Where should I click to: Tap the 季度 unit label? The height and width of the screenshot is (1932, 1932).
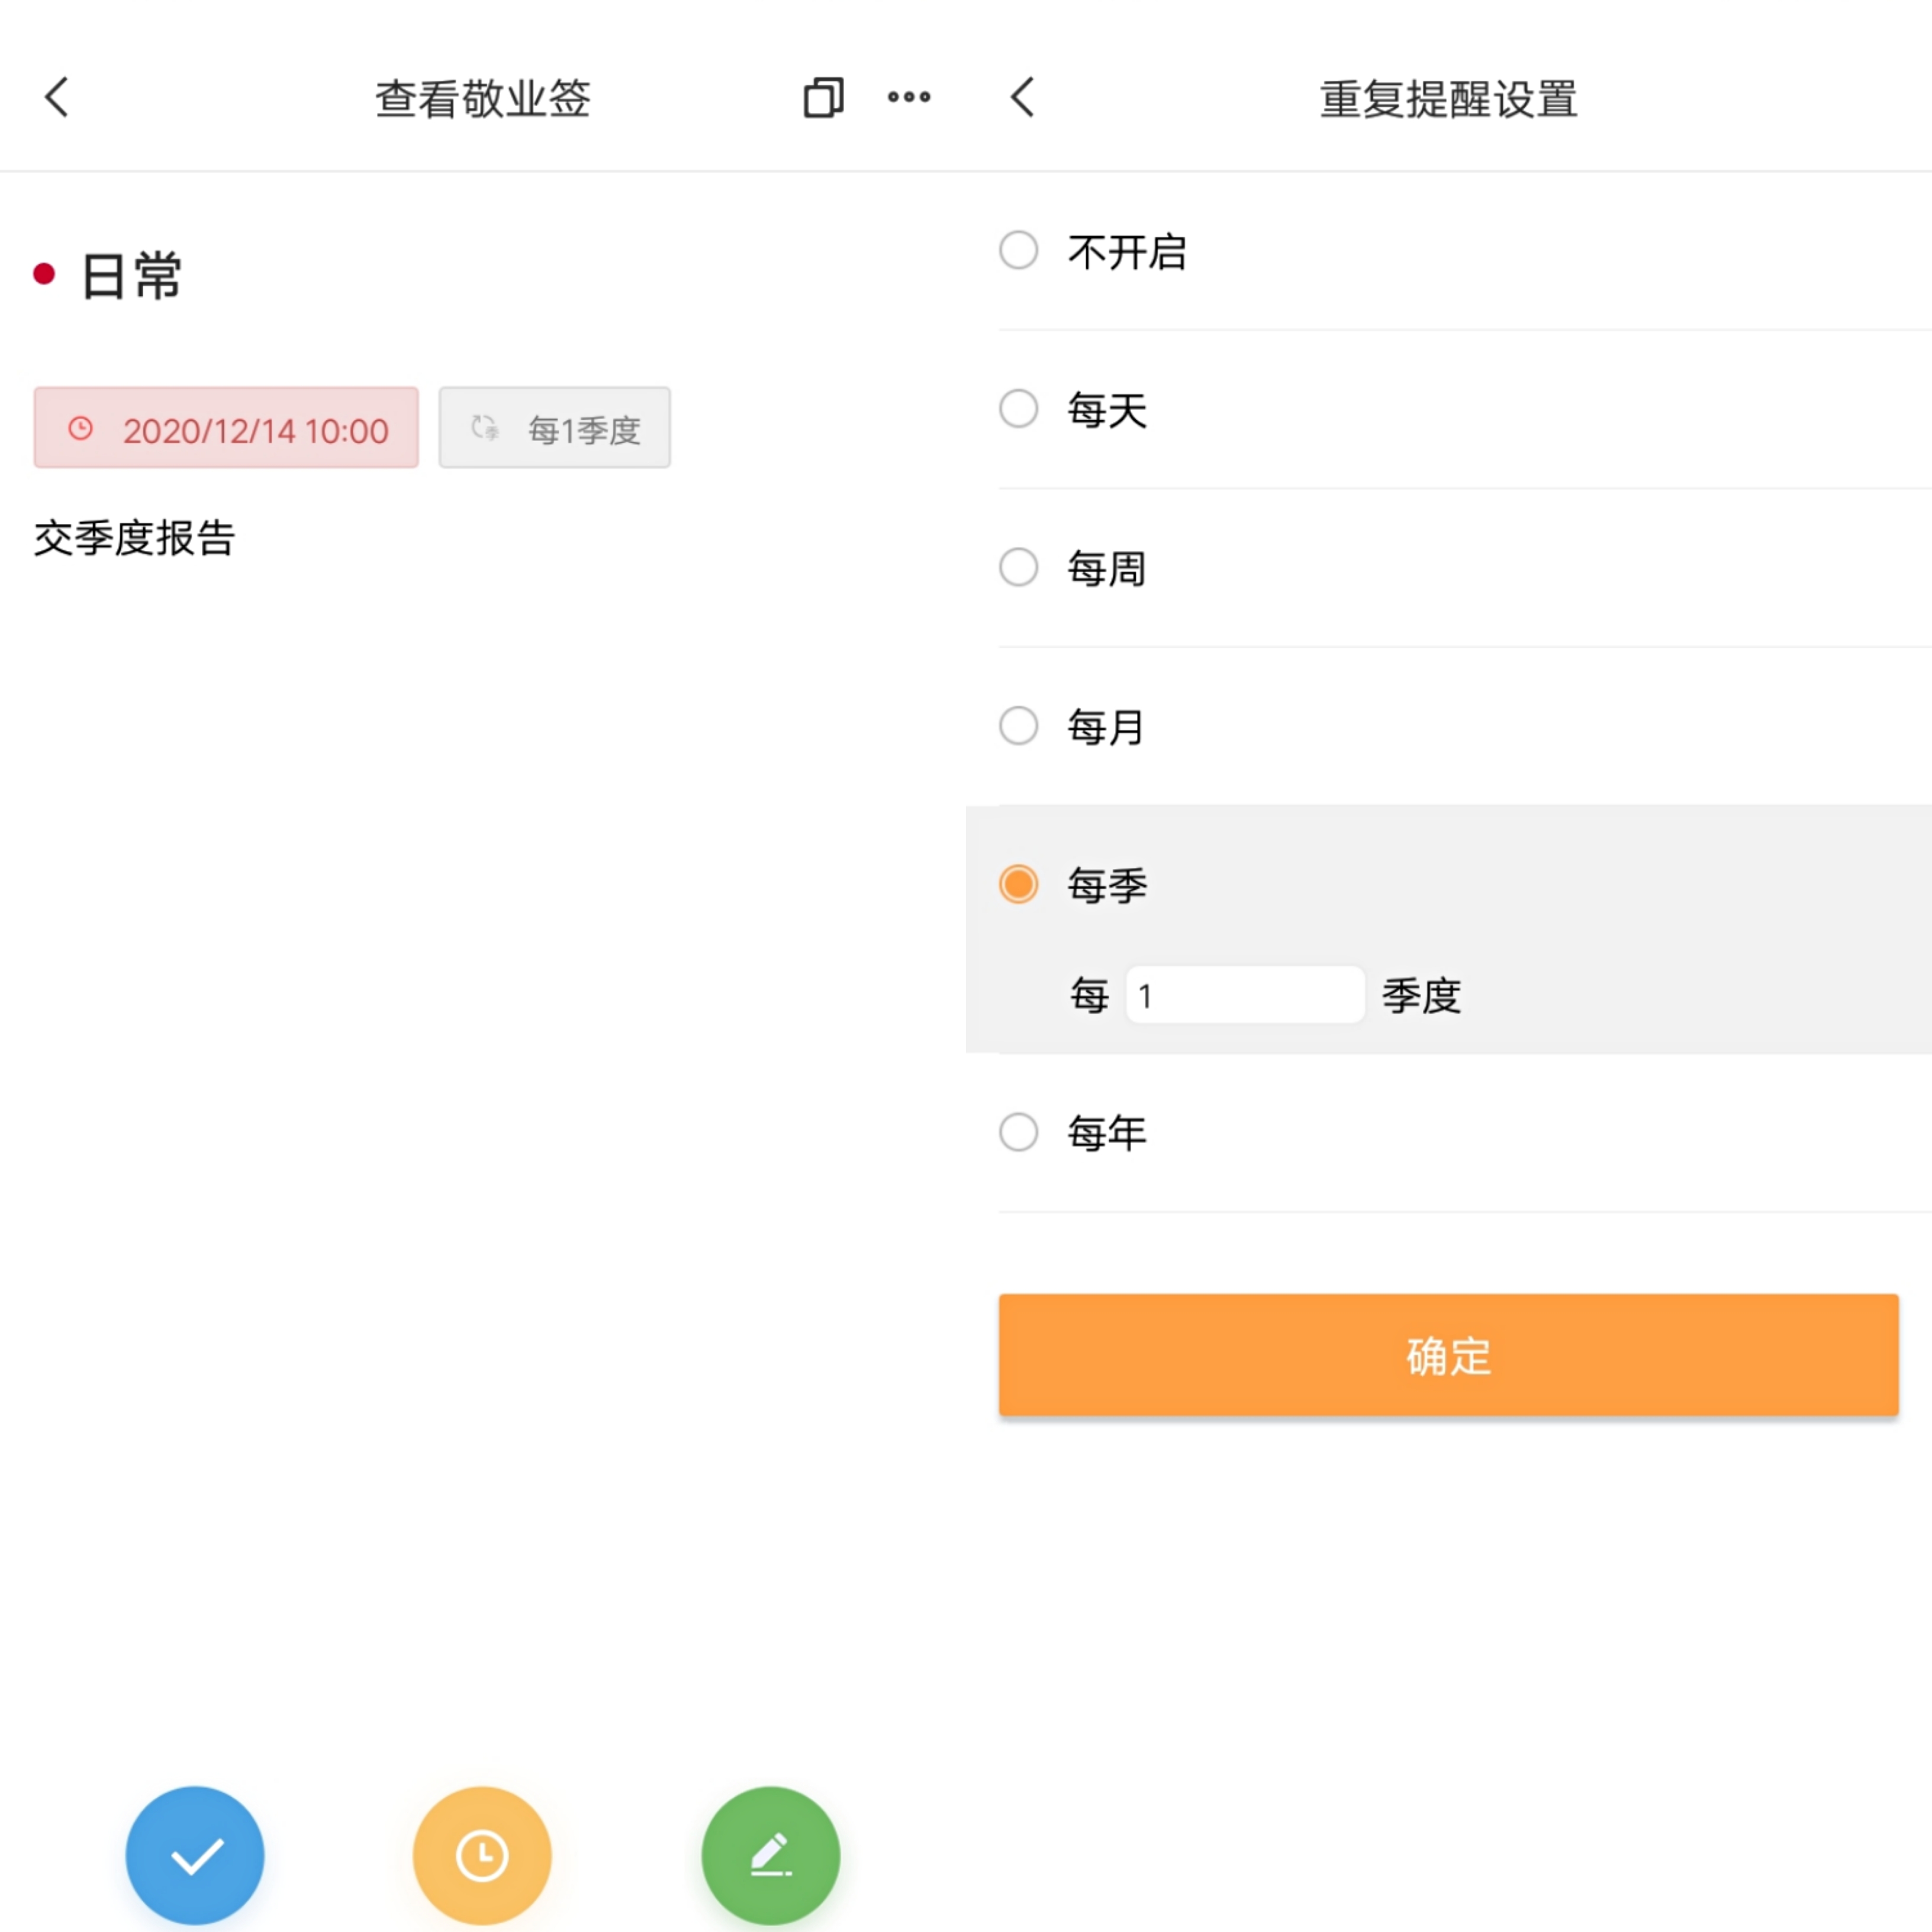pyautogui.click(x=1421, y=996)
